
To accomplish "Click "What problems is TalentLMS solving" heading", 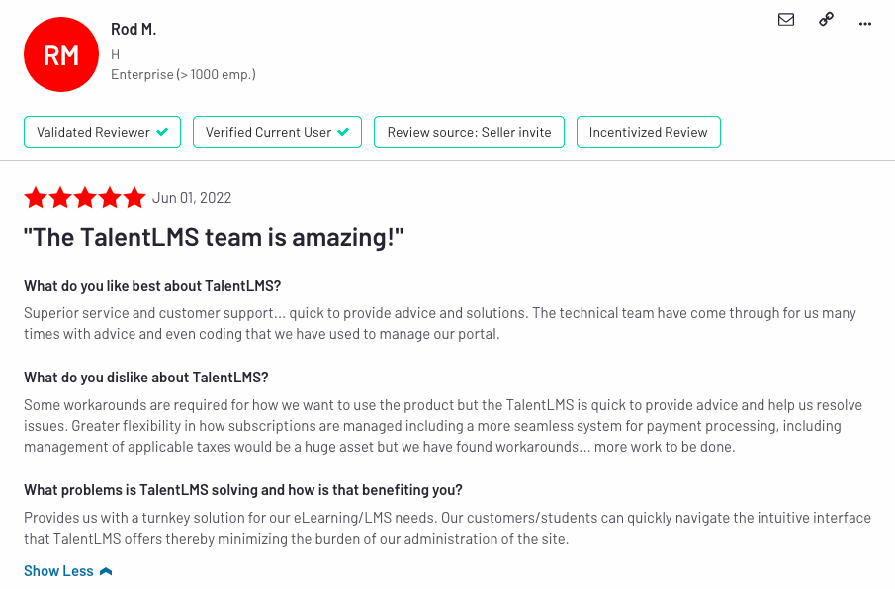I will coord(243,490).
